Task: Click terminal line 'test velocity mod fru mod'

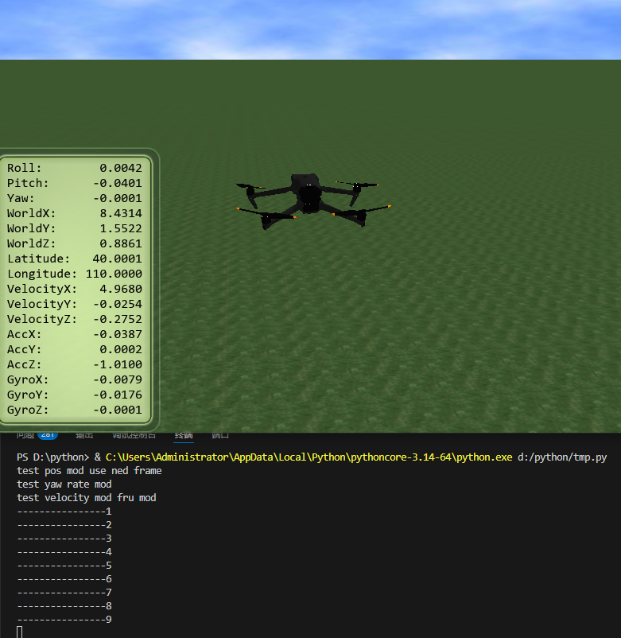Action: [86, 498]
